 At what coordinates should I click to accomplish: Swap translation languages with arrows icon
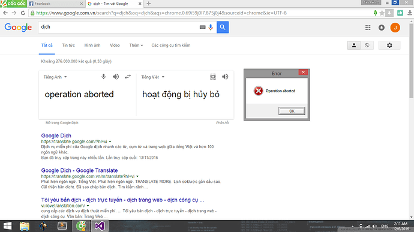point(128,77)
